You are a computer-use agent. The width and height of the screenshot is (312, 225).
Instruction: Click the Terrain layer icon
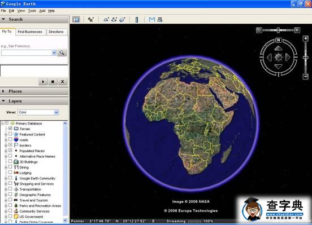tap(16, 129)
